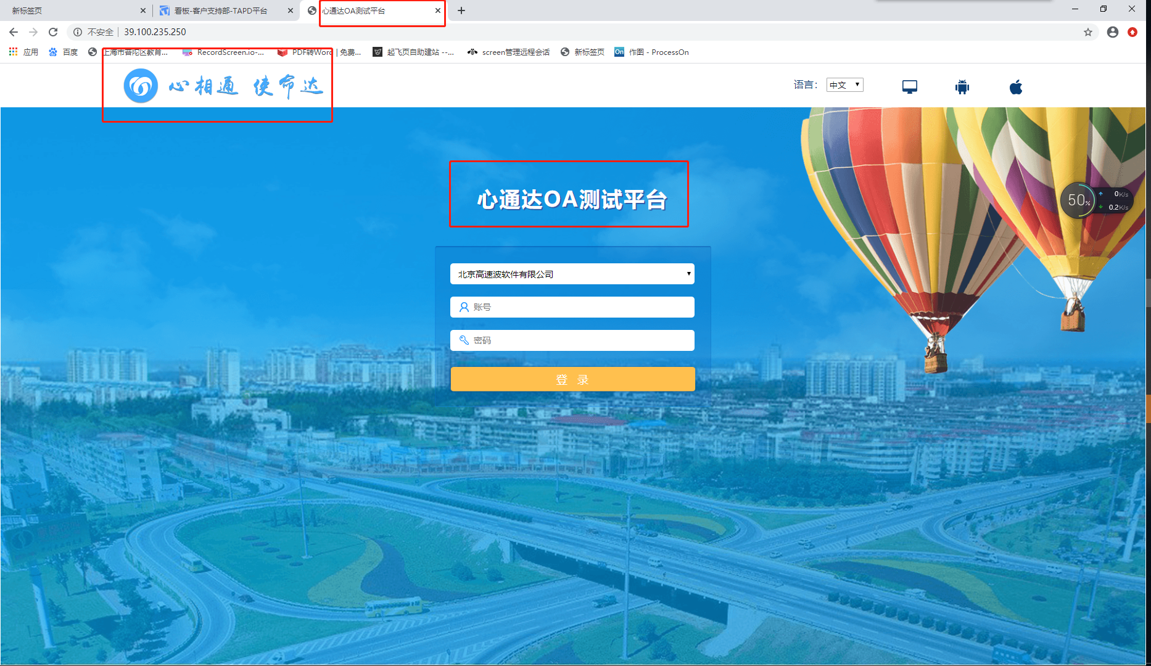
Task: Open the PC desktop client download icon
Action: [910, 87]
